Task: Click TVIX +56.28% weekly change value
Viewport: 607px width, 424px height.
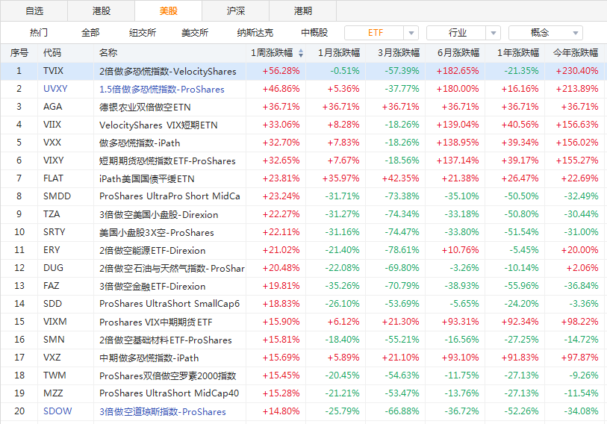Action: pyautogui.click(x=281, y=71)
